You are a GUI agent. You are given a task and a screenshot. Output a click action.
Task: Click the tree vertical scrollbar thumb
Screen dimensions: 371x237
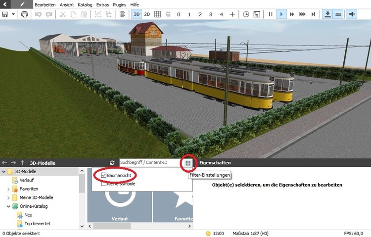pyautogui.click(x=82, y=184)
